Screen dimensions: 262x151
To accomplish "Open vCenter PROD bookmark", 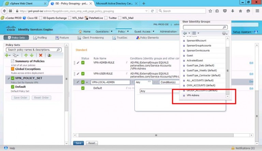I will [11, 18].
